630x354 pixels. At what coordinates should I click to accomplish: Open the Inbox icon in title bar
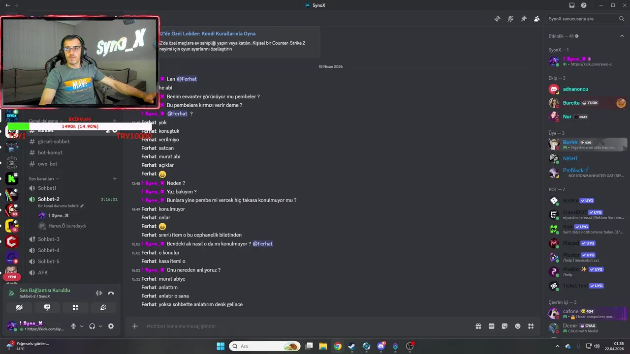pyautogui.click(x=572, y=5)
